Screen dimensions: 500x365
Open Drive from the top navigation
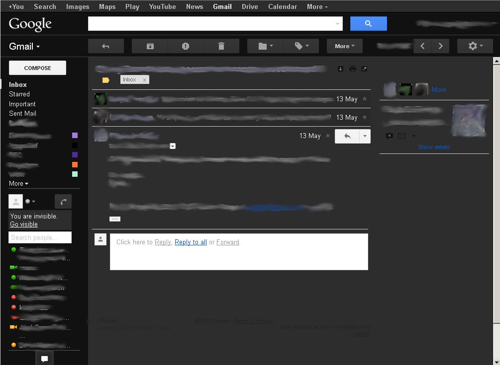[249, 6]
